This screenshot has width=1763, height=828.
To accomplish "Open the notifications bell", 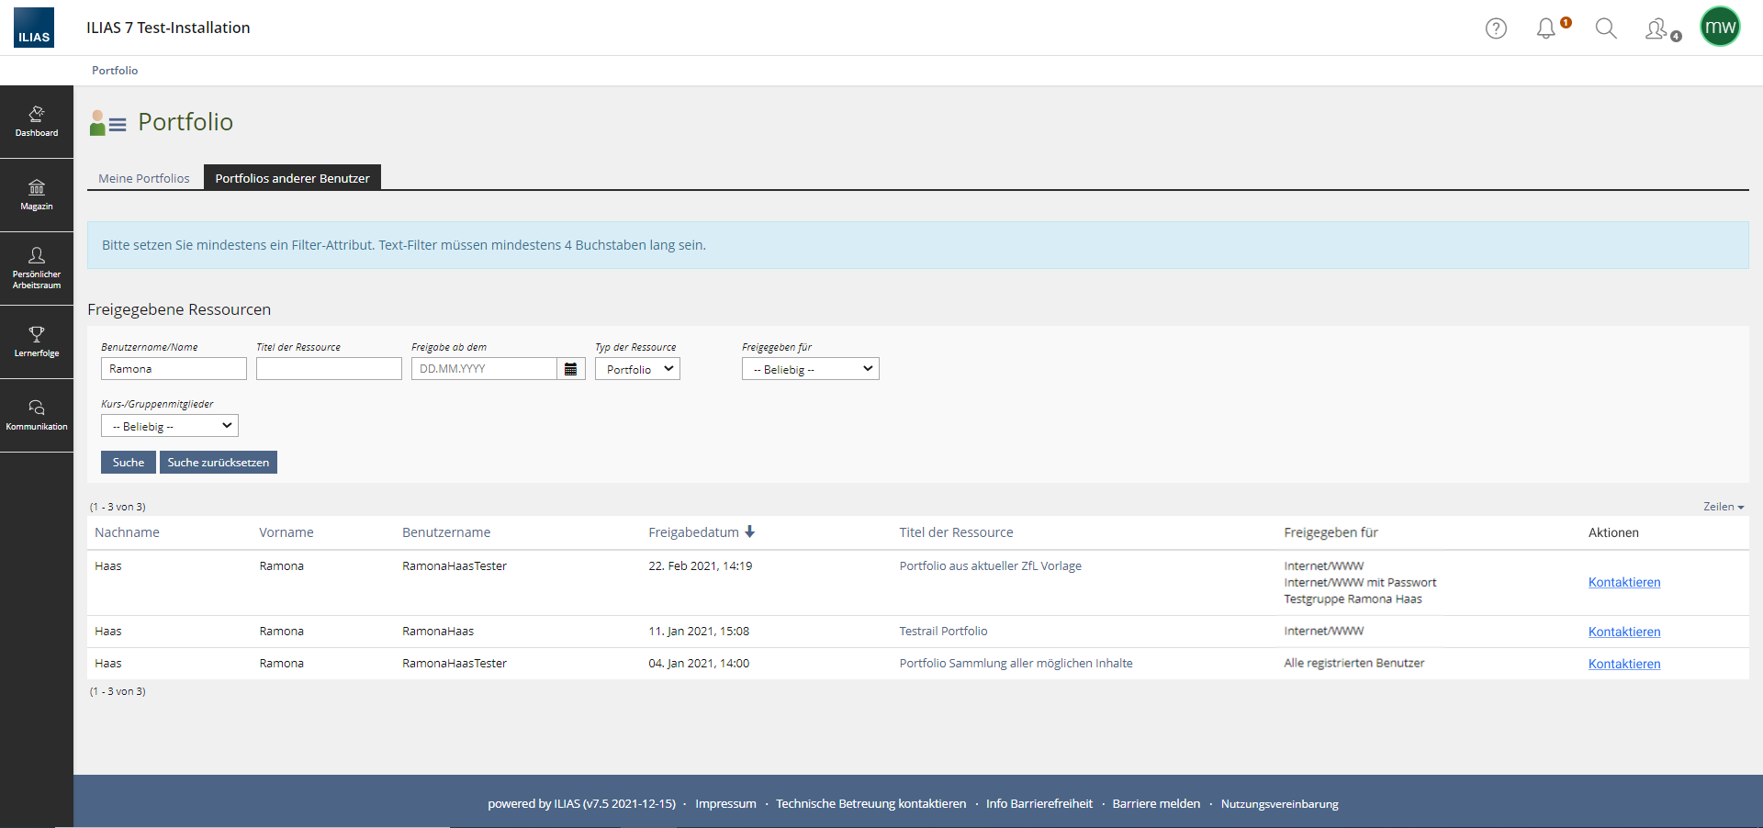I will tap(1546, 28).
